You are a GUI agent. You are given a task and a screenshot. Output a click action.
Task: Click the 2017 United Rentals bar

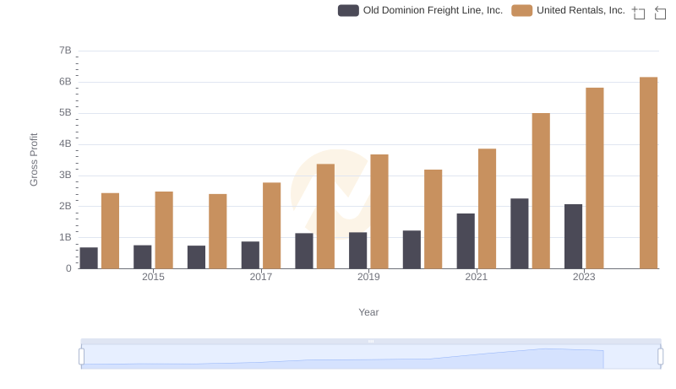[x=271, y=225]
